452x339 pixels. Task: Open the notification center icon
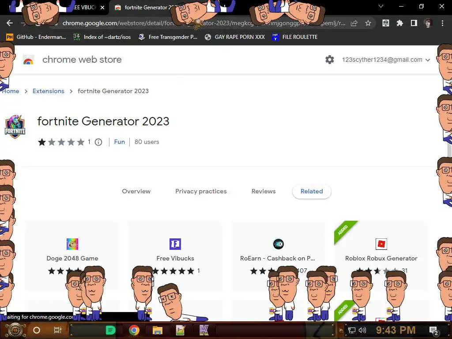click(x=434, y=331)
